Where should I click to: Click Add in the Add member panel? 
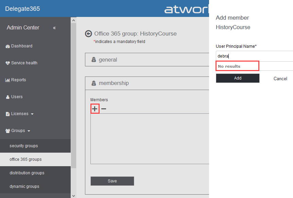(x=238, y=78)
